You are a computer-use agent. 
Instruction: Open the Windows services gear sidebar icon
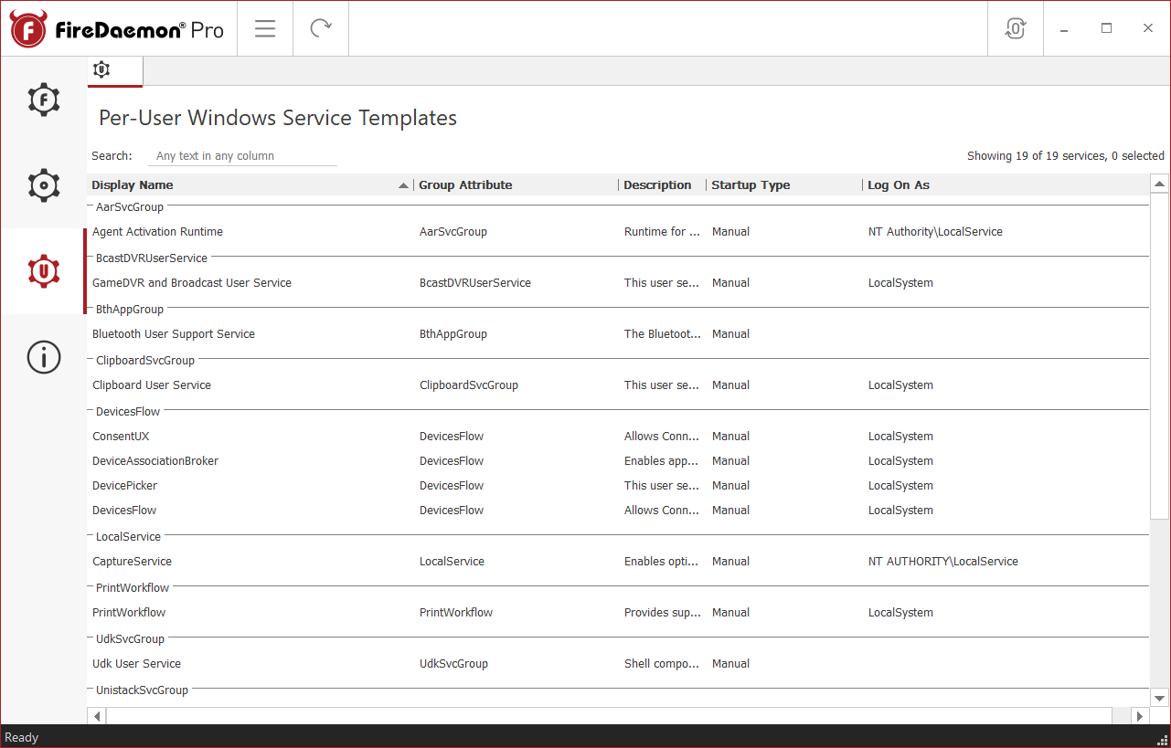click(x=43, y=185)
